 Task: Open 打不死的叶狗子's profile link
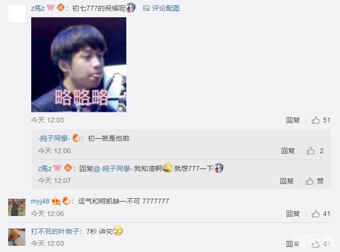pos(55,231)
